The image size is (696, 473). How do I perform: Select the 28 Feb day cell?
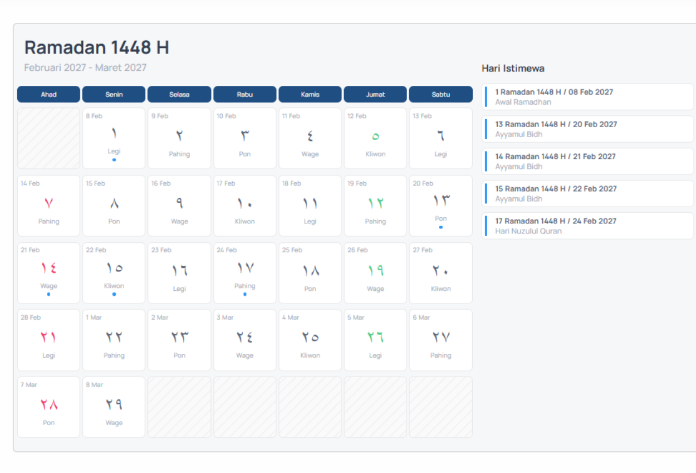(x=48, y=340)
